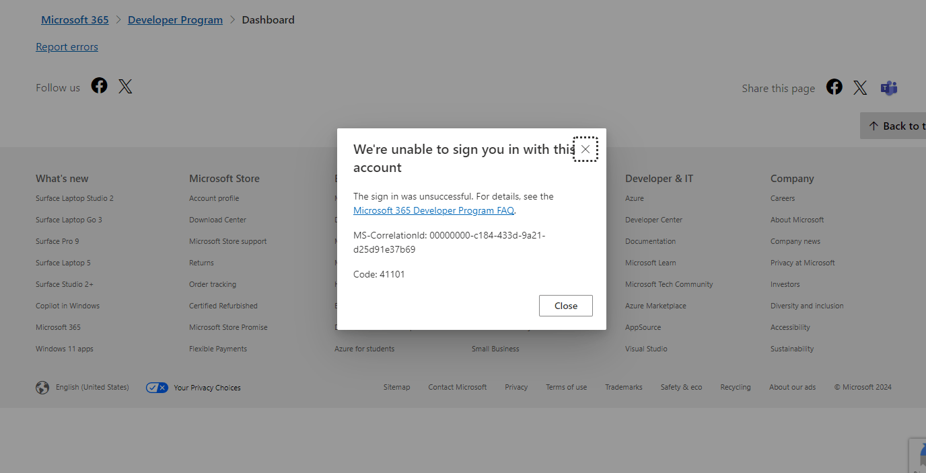
Task: Open Flexible Payments link
Action: pyautogui.click(x=218, y=349)
